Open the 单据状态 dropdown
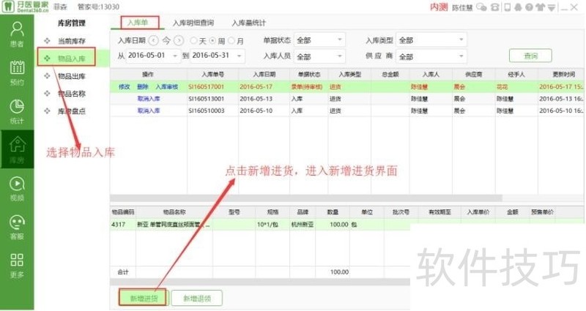 coord(319,40)
